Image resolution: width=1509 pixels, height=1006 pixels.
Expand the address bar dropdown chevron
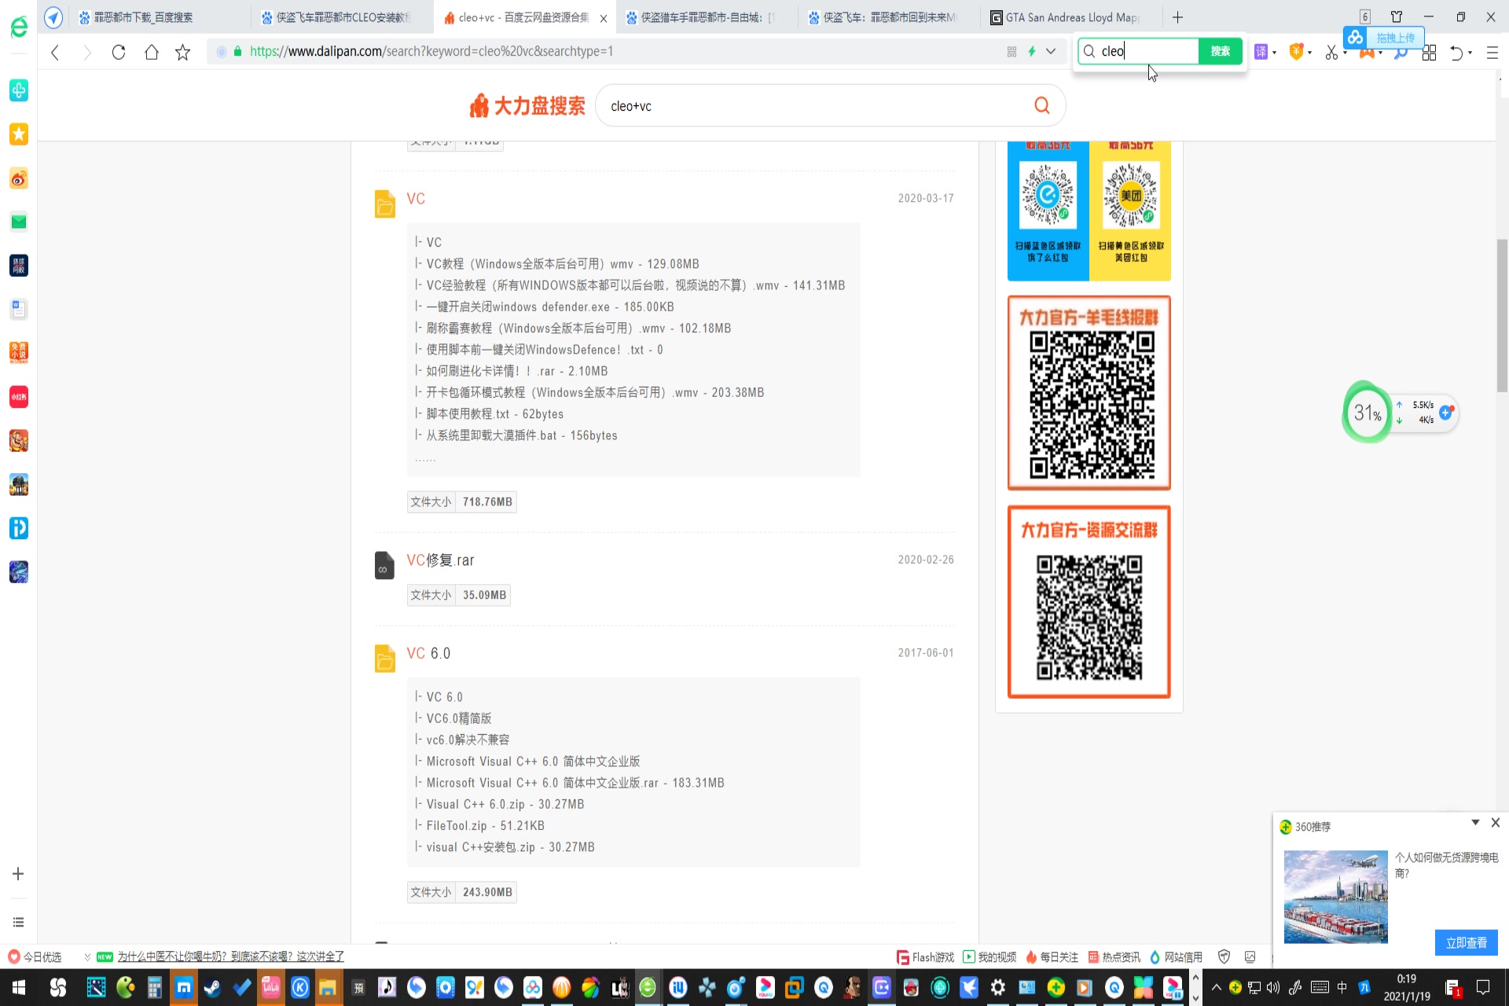(1051, 52)
